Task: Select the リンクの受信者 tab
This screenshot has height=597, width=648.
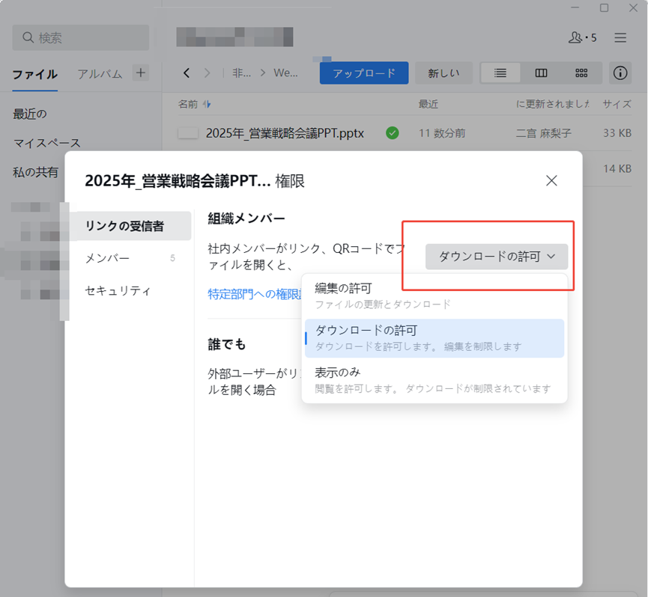Action: tap(124, 226)
